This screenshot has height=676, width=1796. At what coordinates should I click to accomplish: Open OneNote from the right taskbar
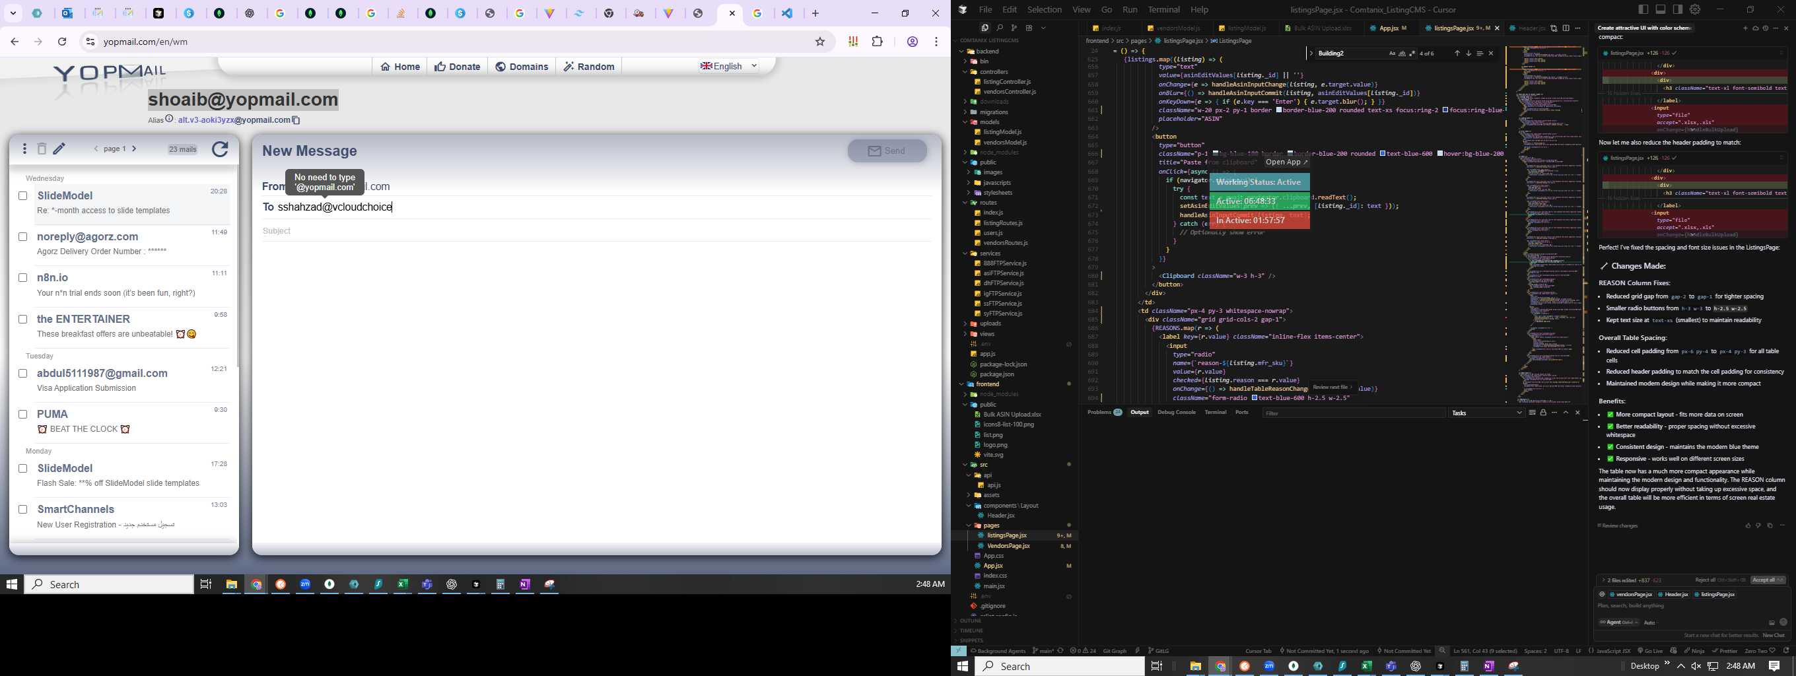1488,666
